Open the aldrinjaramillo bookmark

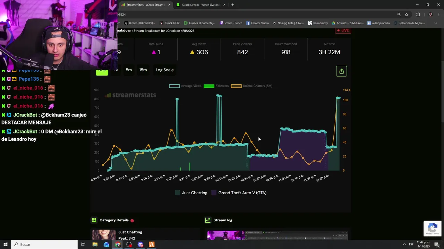pyautogui.click(x=378, y=23)
